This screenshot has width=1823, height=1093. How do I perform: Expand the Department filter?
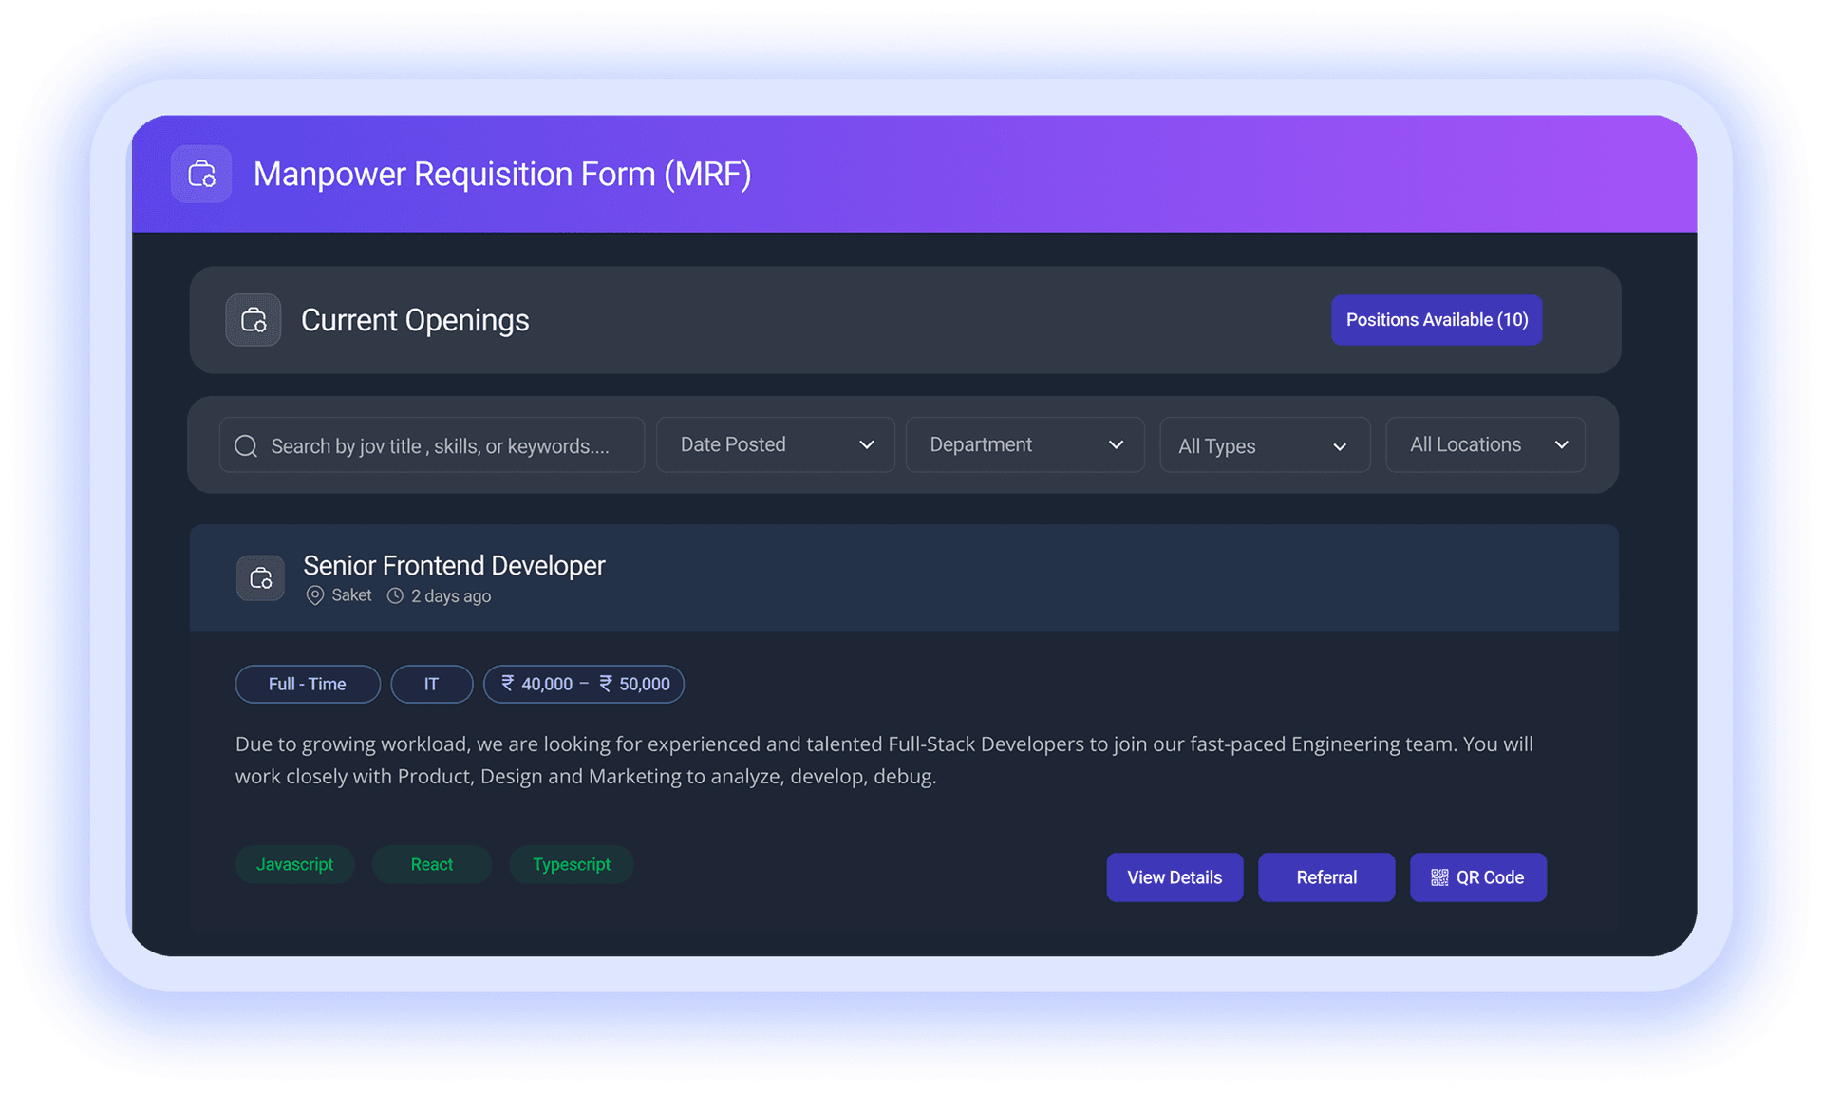[1024, 444]
